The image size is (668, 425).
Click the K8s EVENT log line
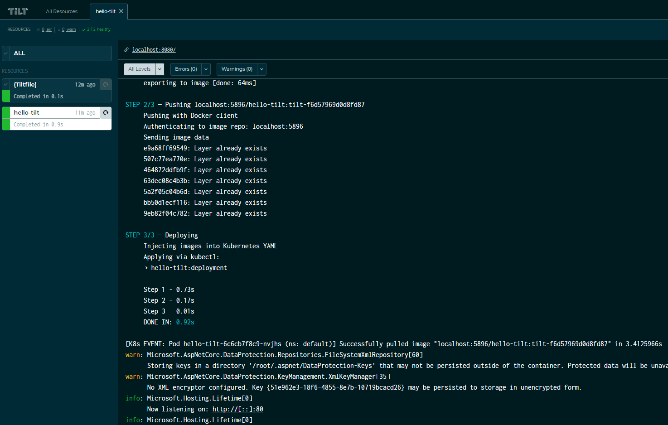point(394,344)
